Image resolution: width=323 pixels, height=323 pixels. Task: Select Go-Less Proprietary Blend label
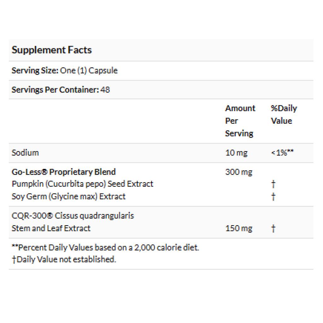[64, 172]
